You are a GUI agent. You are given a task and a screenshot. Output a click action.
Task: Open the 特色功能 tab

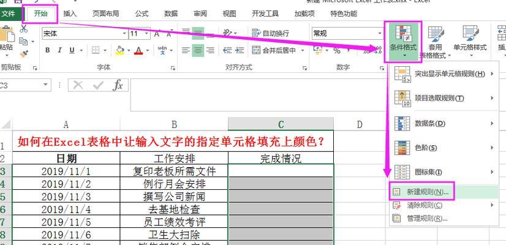[x=344, y=14]
